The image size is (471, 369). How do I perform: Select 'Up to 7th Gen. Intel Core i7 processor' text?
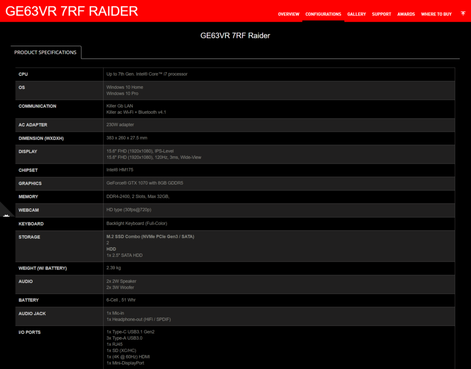(147, 74)
